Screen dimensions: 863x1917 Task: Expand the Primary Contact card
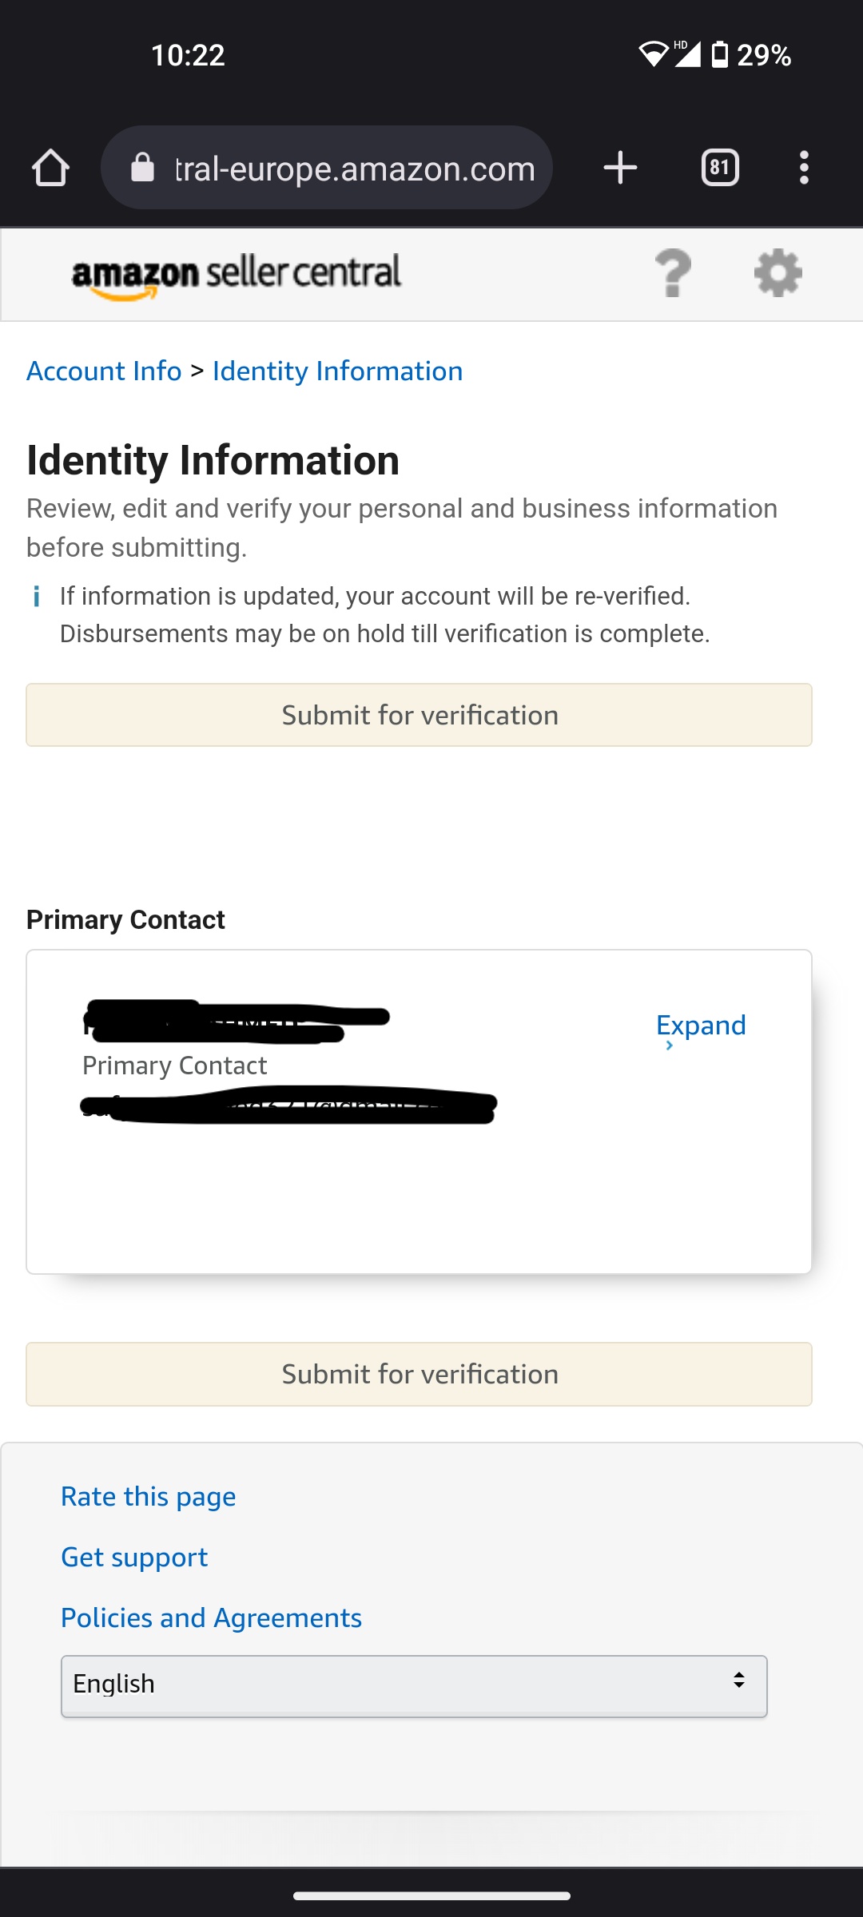(701, 1025)
